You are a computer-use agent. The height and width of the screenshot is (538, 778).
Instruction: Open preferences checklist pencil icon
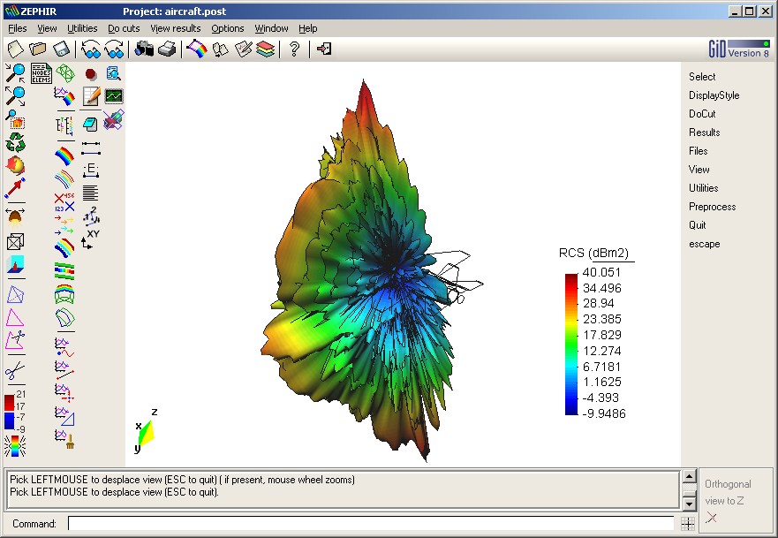pos(243,49)
